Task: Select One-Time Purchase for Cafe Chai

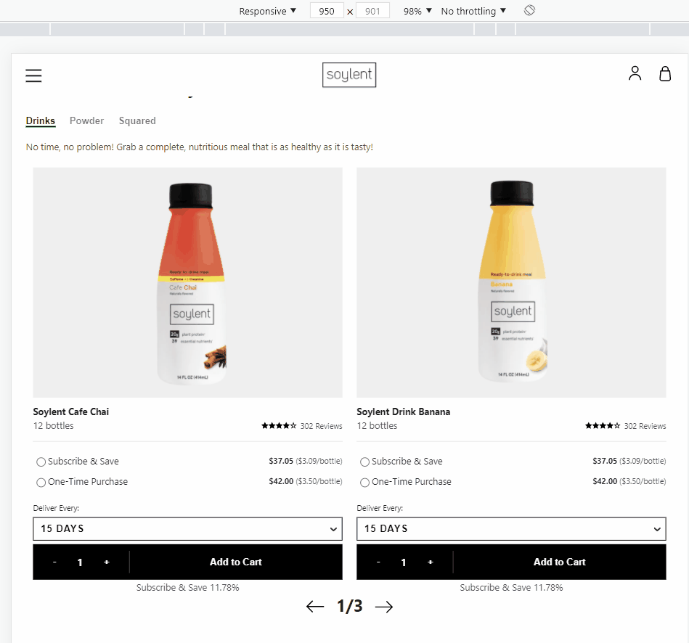Action: point(41,482)
